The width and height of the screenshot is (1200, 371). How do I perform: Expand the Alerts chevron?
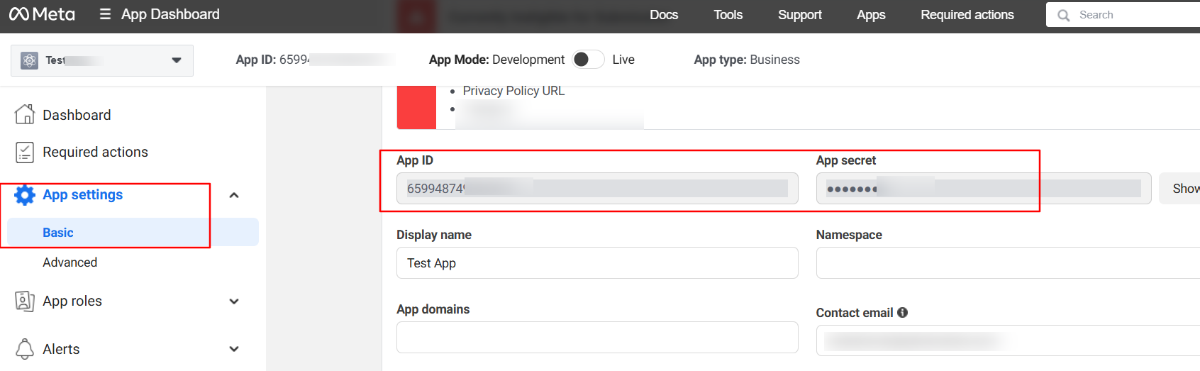[x=234, y=349]
